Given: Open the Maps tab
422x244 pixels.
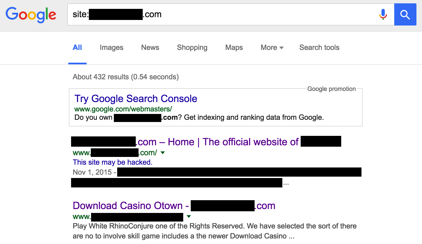Looking at the screenshot, I should (234, 48).
